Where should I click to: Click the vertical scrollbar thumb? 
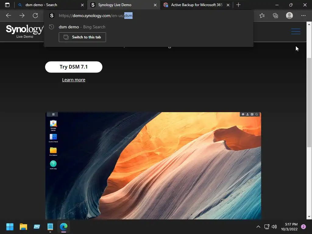click(309, 102)
